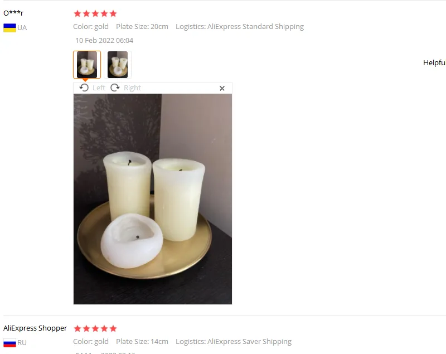
Task: Click the rotate Right arrow icon
Action: click(115, 88)
